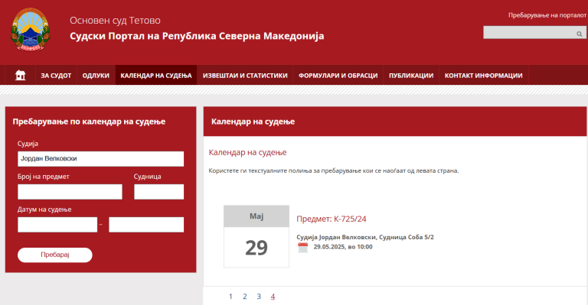588x305 pixels.
Task: Click the Судница input field
Action: click(159, 192)
